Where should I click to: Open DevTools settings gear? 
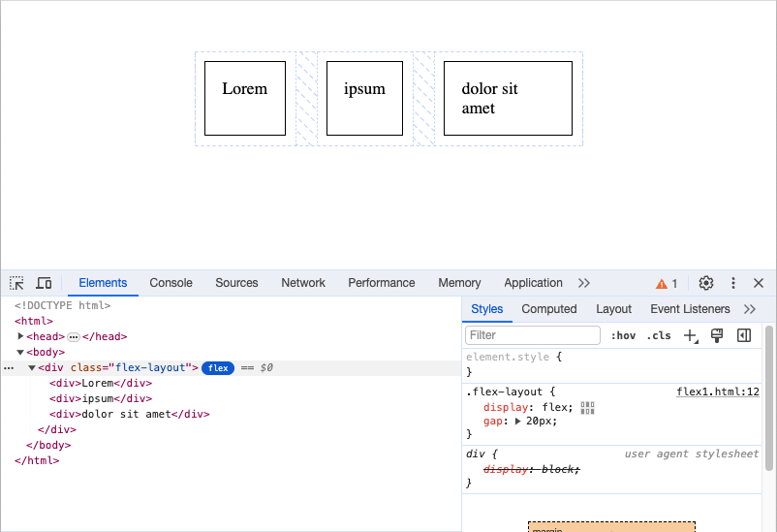(x=706, y=283)
